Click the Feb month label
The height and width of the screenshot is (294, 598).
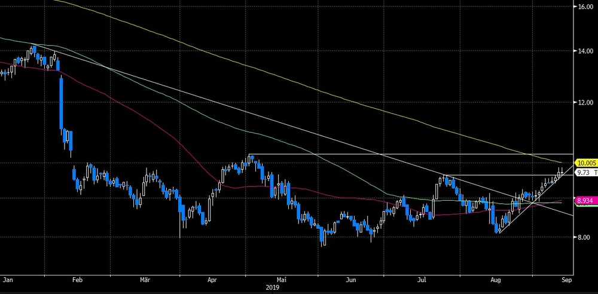click(77, 280)
